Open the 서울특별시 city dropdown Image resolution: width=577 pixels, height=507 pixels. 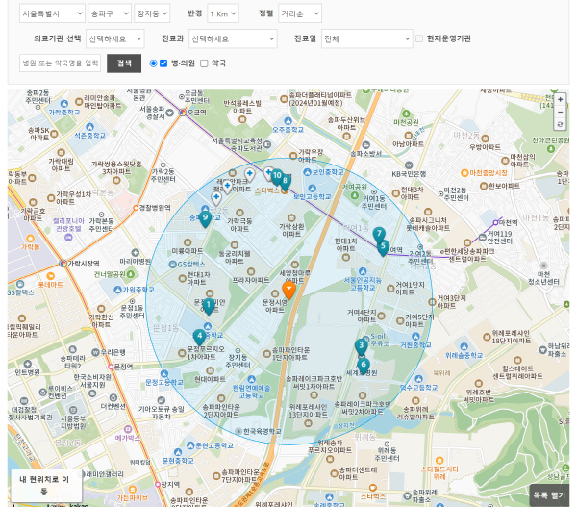click(x=52, y=13)
